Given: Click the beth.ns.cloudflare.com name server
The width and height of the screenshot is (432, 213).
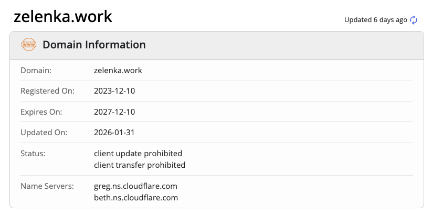Looking at the screenshot, I should (136, 198).
